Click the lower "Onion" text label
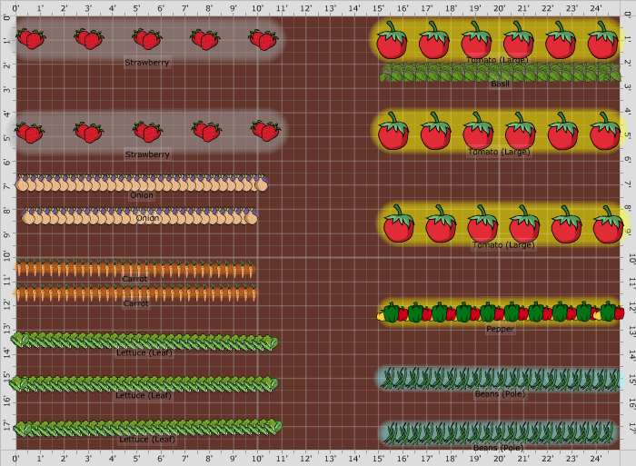 147,219
